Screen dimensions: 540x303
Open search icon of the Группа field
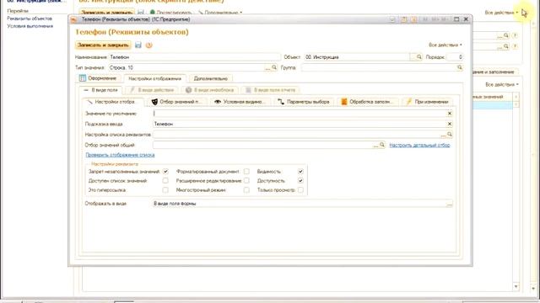459,67
